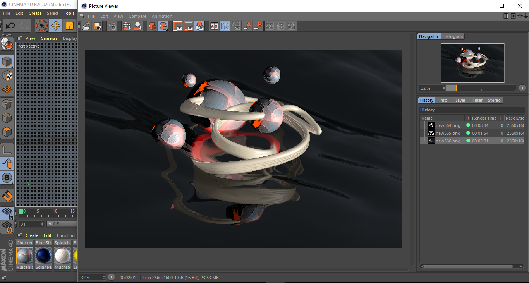The width and height of the screenshot is (529, 283).
Task: Activate Edges mode icon
Action: coord(7,118)
